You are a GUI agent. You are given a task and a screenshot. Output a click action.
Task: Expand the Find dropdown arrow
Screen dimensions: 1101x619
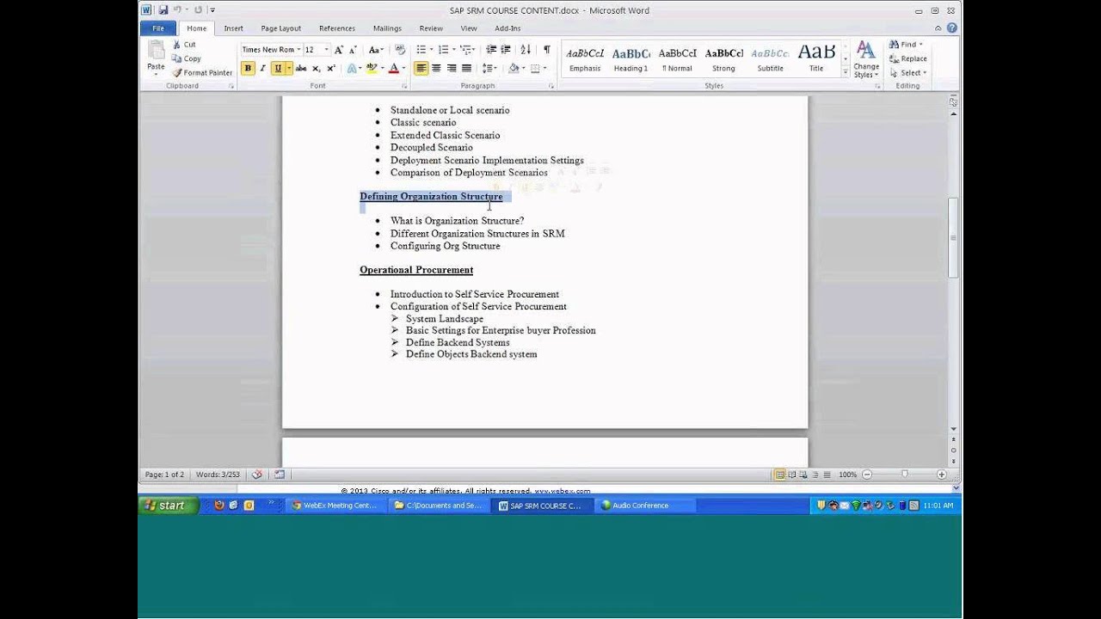point(921,45)
